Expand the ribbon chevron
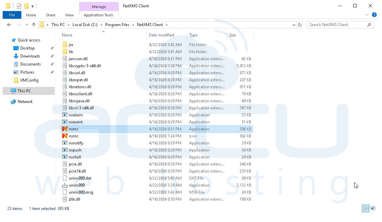The width and height of the screenshot is (382, 222). click(x=367, y=15)
